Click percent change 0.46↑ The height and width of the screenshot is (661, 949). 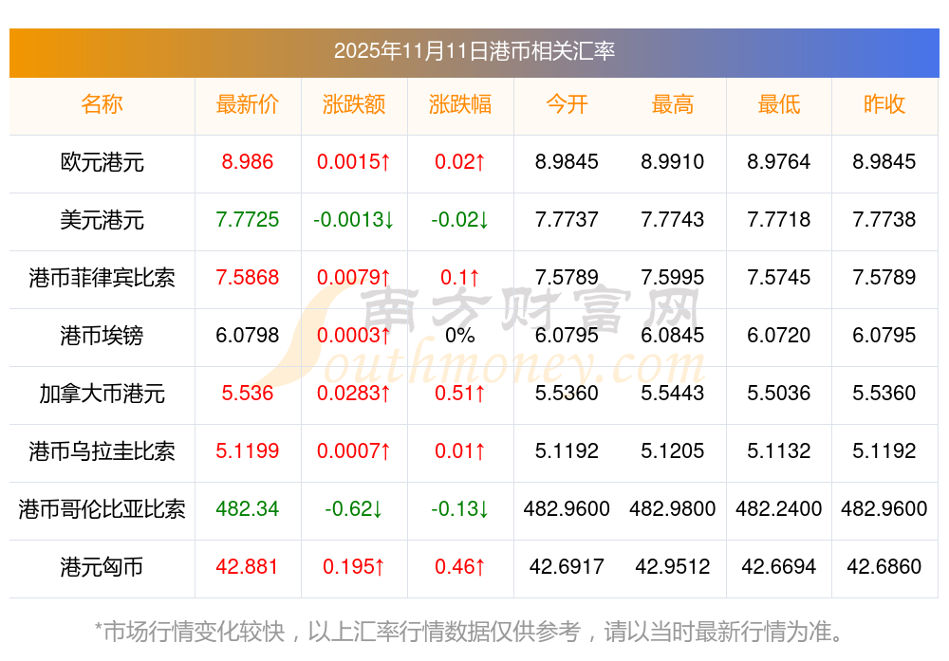(x=460, y=567)
